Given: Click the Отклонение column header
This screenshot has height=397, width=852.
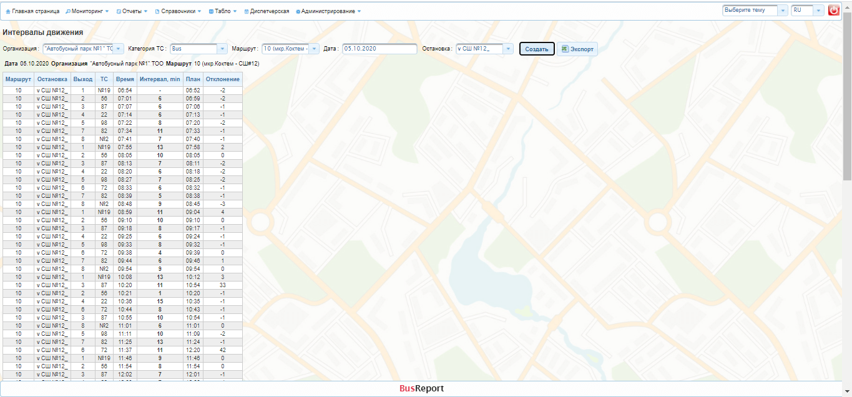Looking at the screenshot, I should coord(223,79).
